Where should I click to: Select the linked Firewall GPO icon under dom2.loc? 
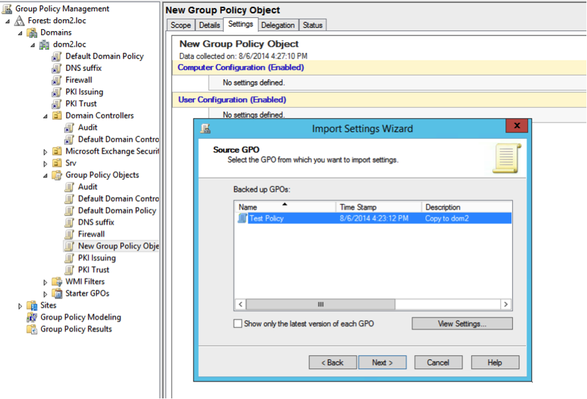(57, 80)
